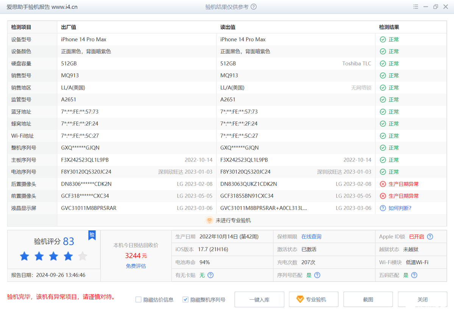Click the green check icon in 设备型号 row
Screen dimensions: 454x314
click(x=383, y=39)
